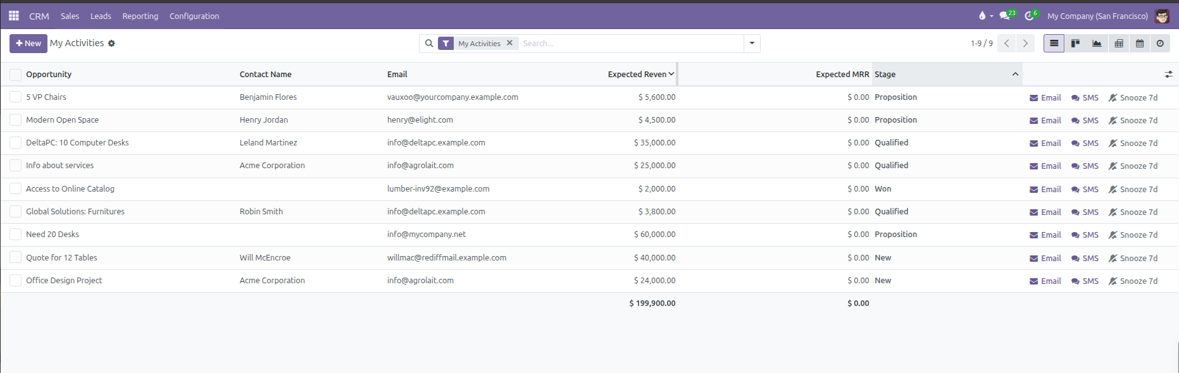Screen dimensions: 1179x373
Task: Click the search magnifier icon
Action: click(429, 44)
